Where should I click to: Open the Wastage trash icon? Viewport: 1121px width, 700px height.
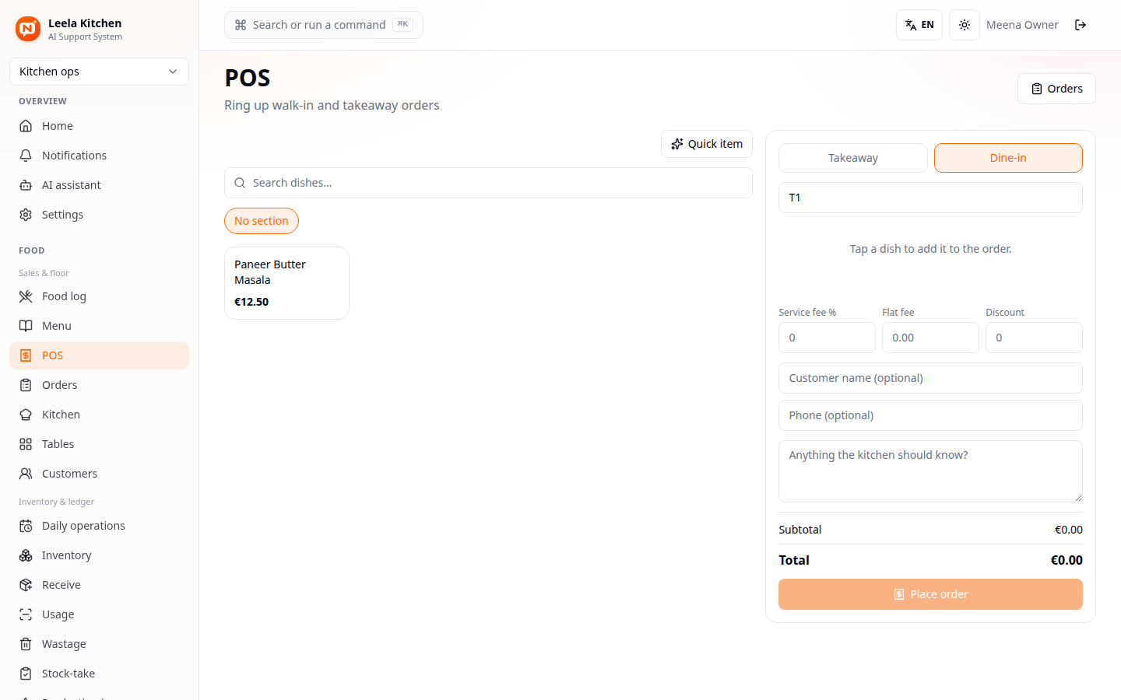26,644
